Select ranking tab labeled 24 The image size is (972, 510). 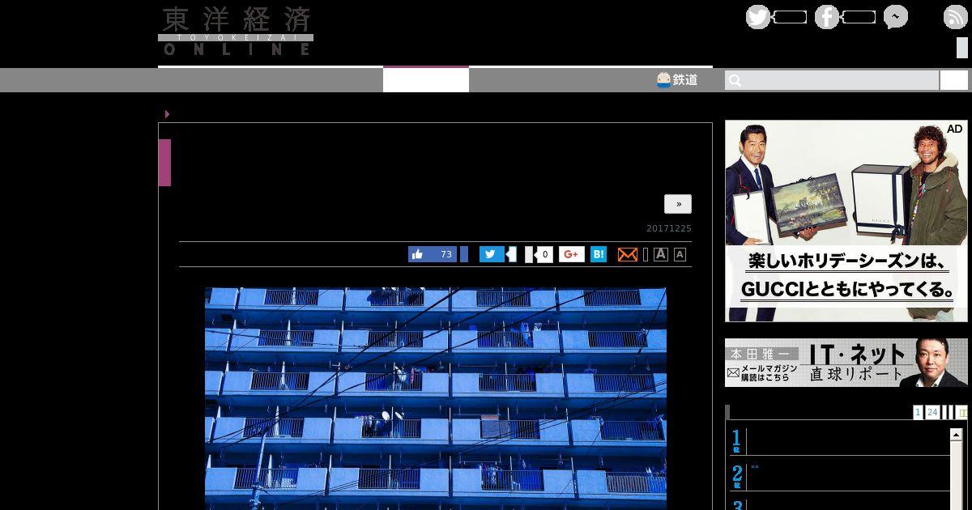[x=932, y=412]
